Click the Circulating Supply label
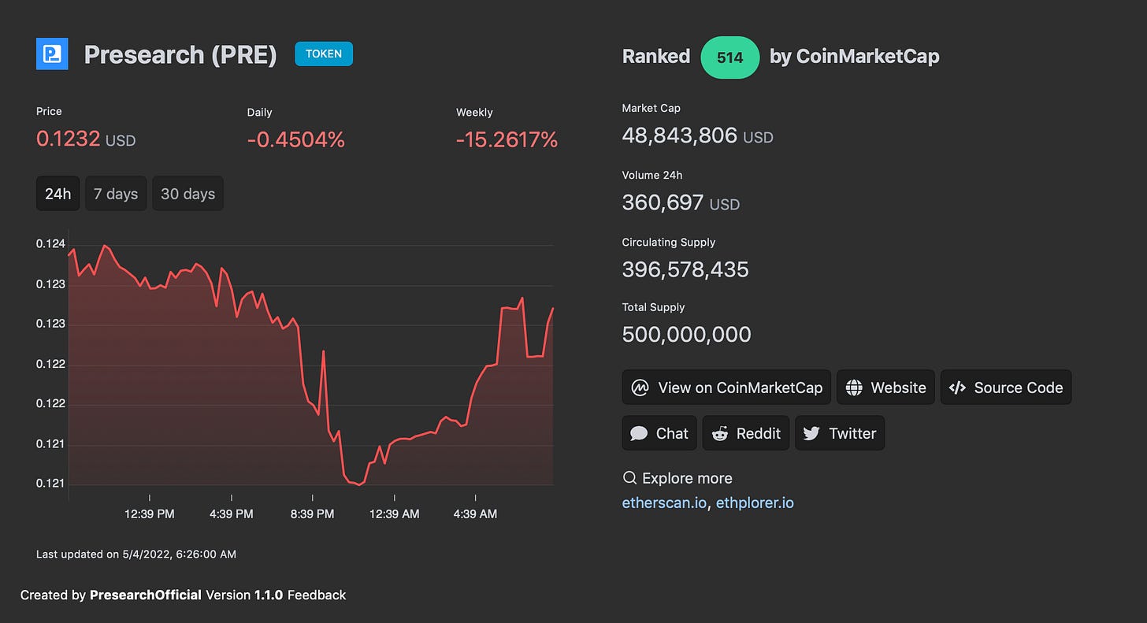 tap(669, 242)
